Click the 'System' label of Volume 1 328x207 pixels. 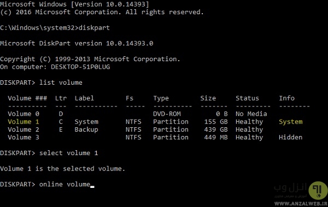[86, 122]
